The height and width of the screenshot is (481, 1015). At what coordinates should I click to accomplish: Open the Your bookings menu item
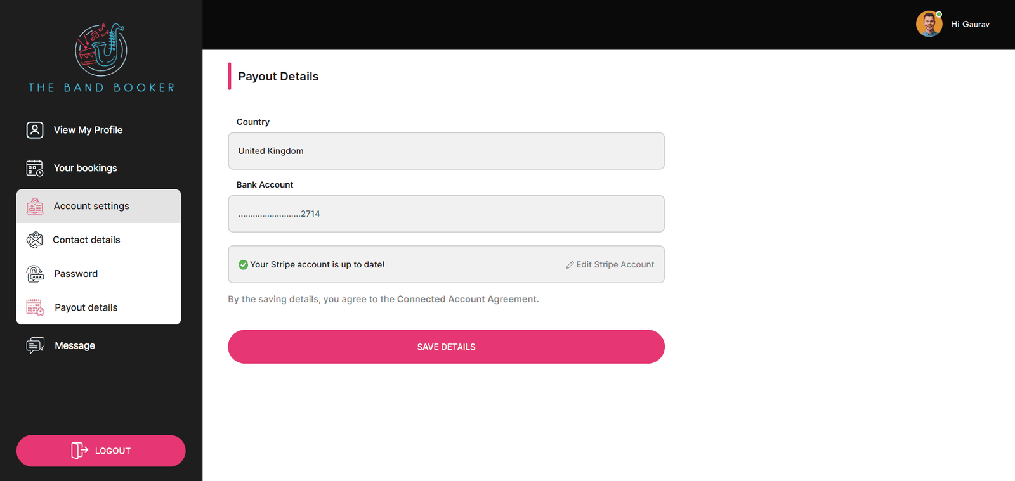pyautogui.click(x=85, y=168)
